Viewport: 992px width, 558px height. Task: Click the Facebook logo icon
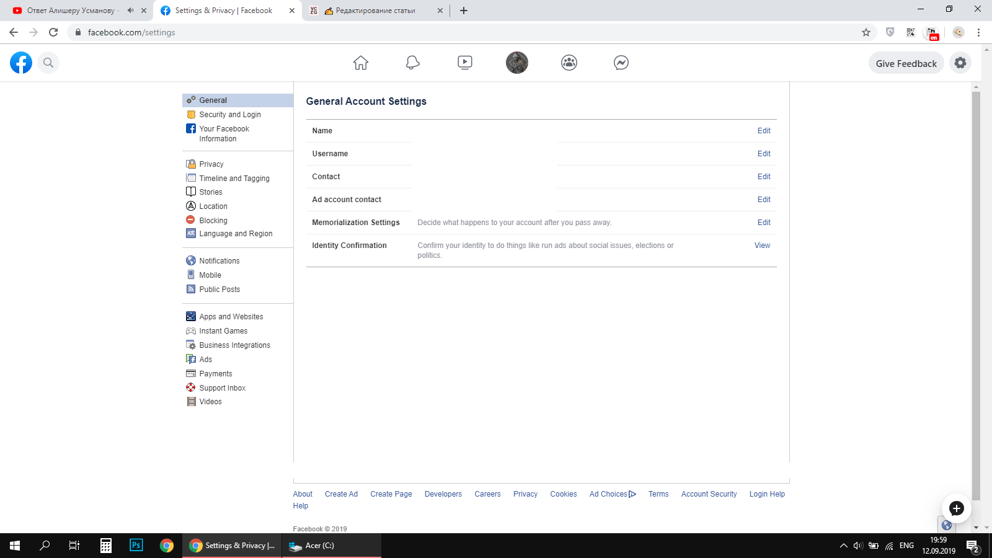click(x=21, y=63)
